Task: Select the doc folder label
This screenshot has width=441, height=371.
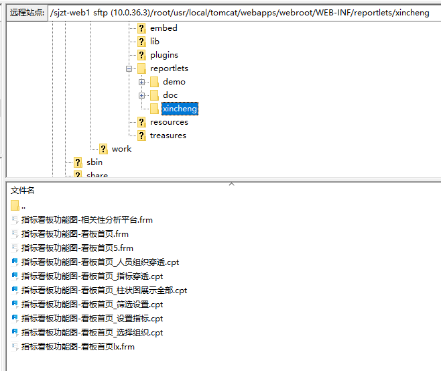Action: (170, 95)
